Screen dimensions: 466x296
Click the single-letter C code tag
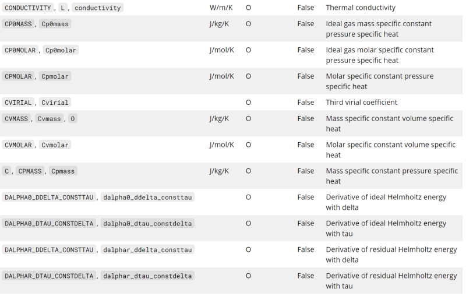tap(7, 171)
